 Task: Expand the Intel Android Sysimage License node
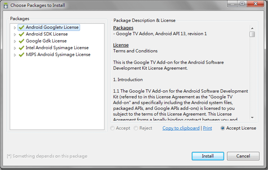(x=15, y=48)
